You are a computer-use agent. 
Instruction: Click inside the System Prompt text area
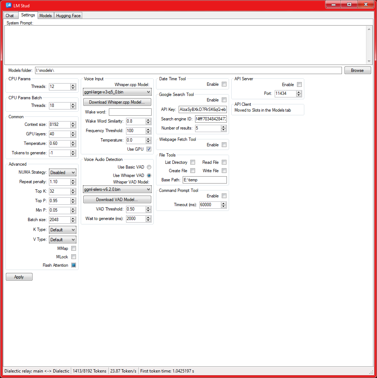click(185, 45)
